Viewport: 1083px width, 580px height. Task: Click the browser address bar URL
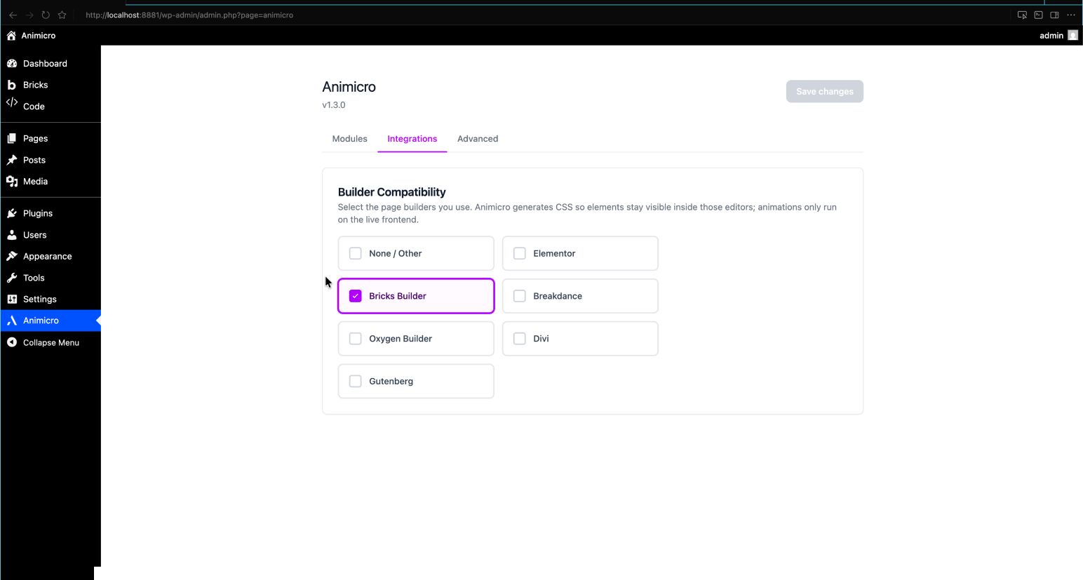coord(189,15)
